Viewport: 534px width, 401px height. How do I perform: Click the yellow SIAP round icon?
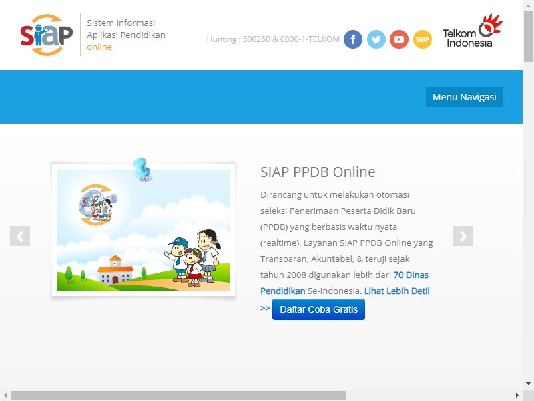click(x=423, y=39)
